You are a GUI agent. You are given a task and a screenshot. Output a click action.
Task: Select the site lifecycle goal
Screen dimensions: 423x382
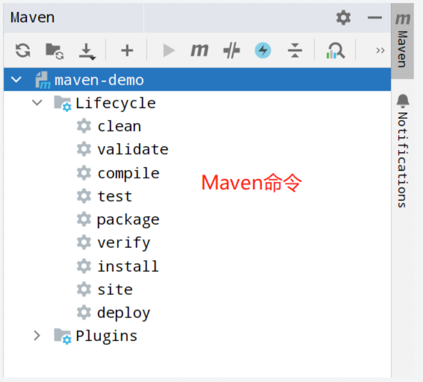point(115,289)
